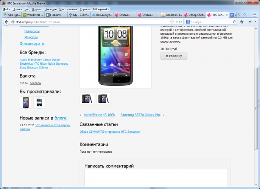
Task: Close the HTC Sensation tab
Action: pos(226,15)
